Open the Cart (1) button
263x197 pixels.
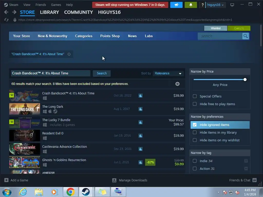pos(239,28)
